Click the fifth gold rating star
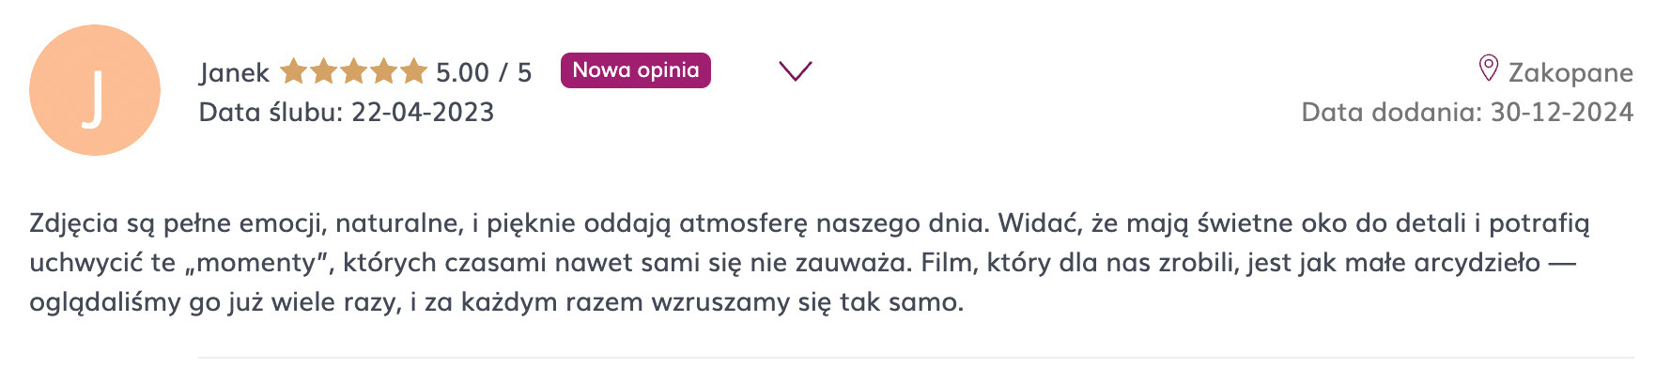Viewport: 1671px width, 368px height. pyautogui.click(x=413, y=71)
